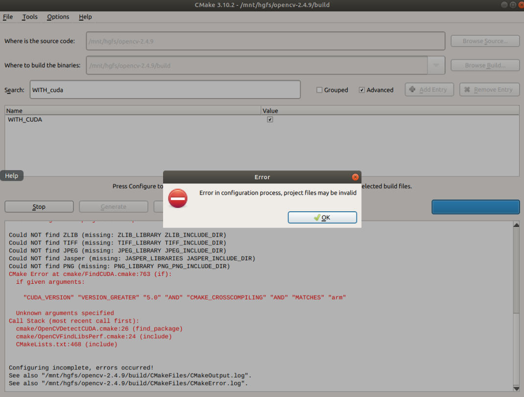Click 'Unknown arguments specified' log line
Screen dimensions: 524x397
65,313
